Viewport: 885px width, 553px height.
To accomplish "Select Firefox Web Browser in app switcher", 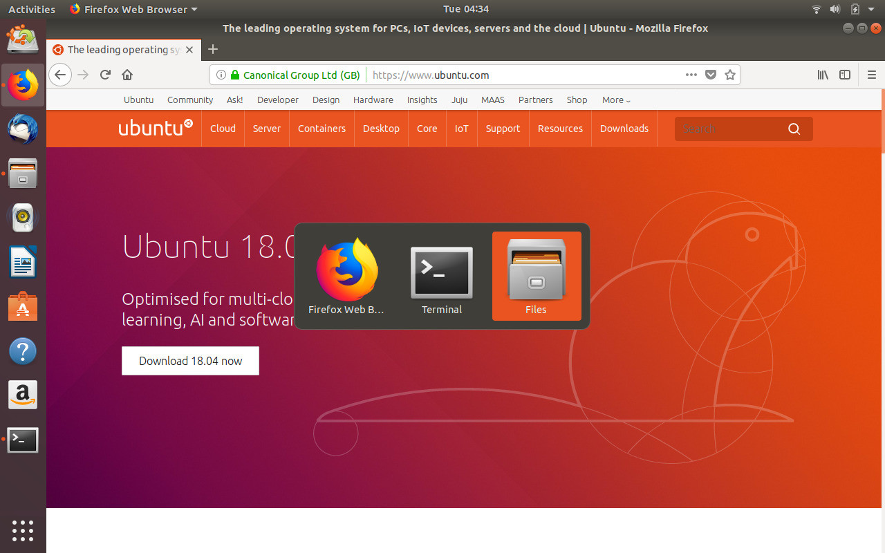I will pos(346,276).
